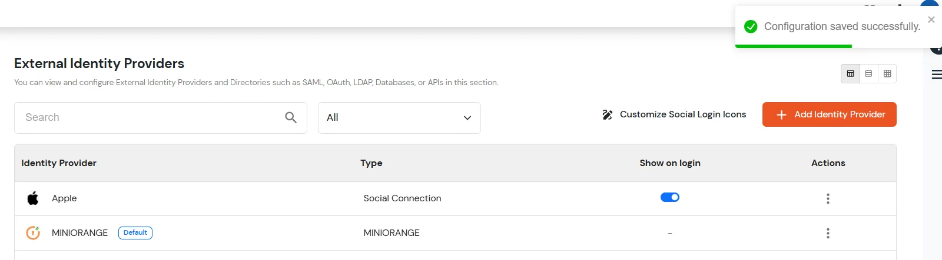The height and width of the screenshot is (260, 942).
Task: Click the Apple logo icon
Action: click(x=33, y=198)
